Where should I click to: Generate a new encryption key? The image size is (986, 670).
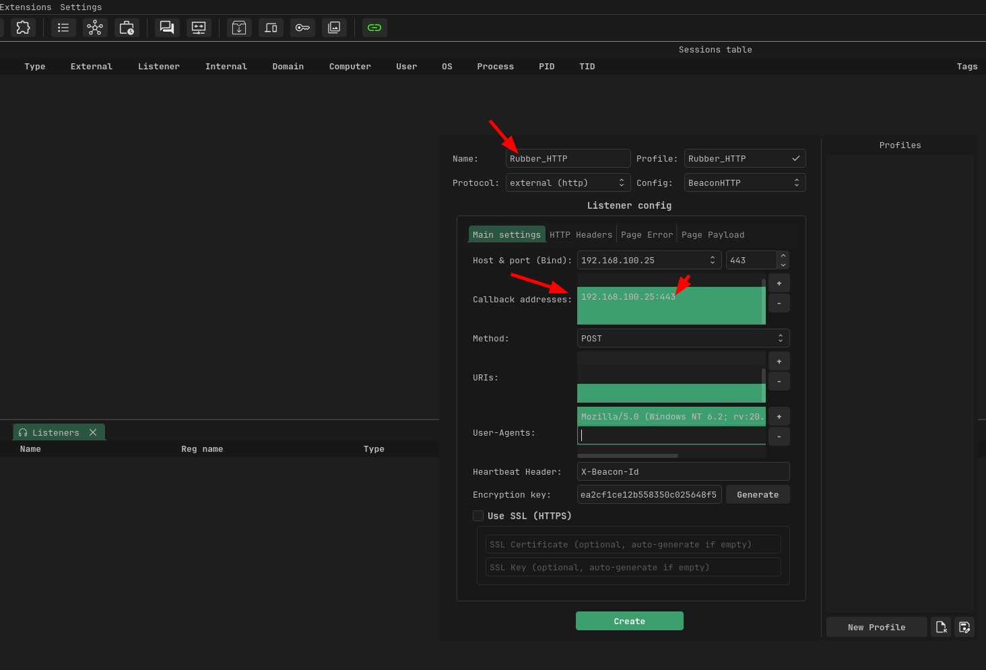coord(757,495)
